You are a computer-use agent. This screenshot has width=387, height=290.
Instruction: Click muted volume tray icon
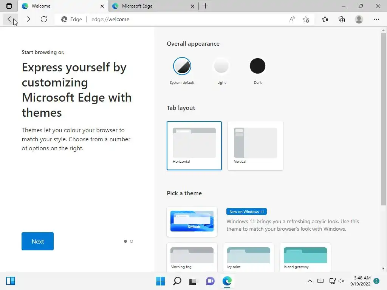coord(341,281)
